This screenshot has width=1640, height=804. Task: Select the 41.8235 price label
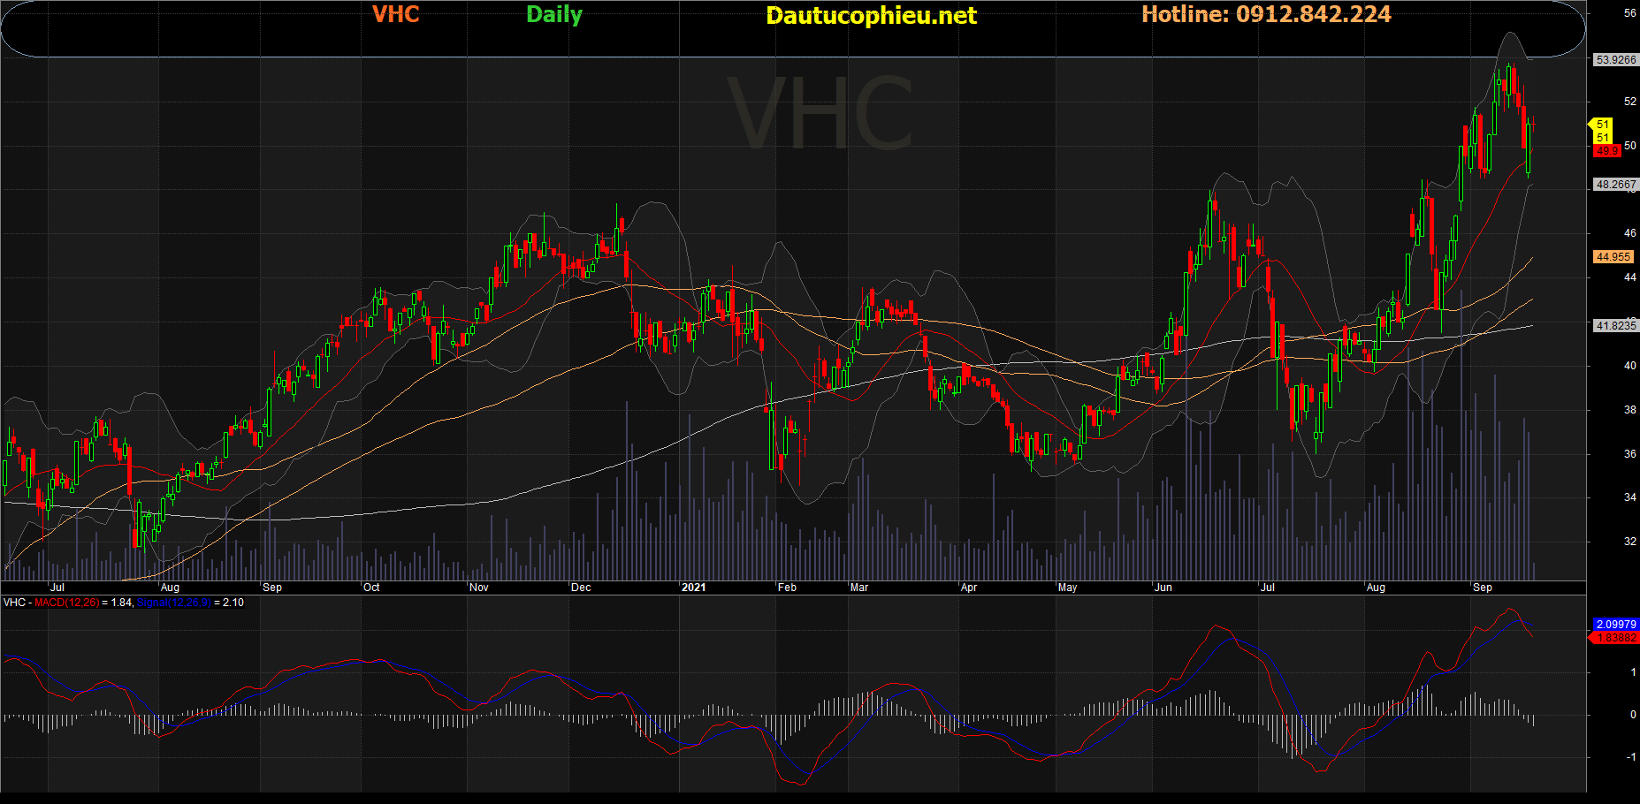[x=1615, y=326]
